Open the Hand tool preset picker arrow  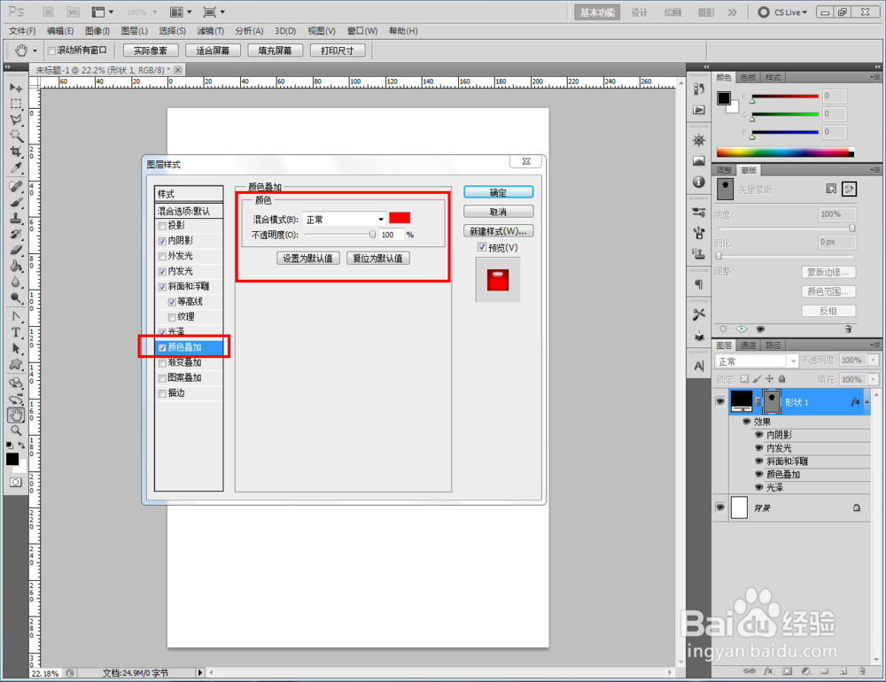35,50
